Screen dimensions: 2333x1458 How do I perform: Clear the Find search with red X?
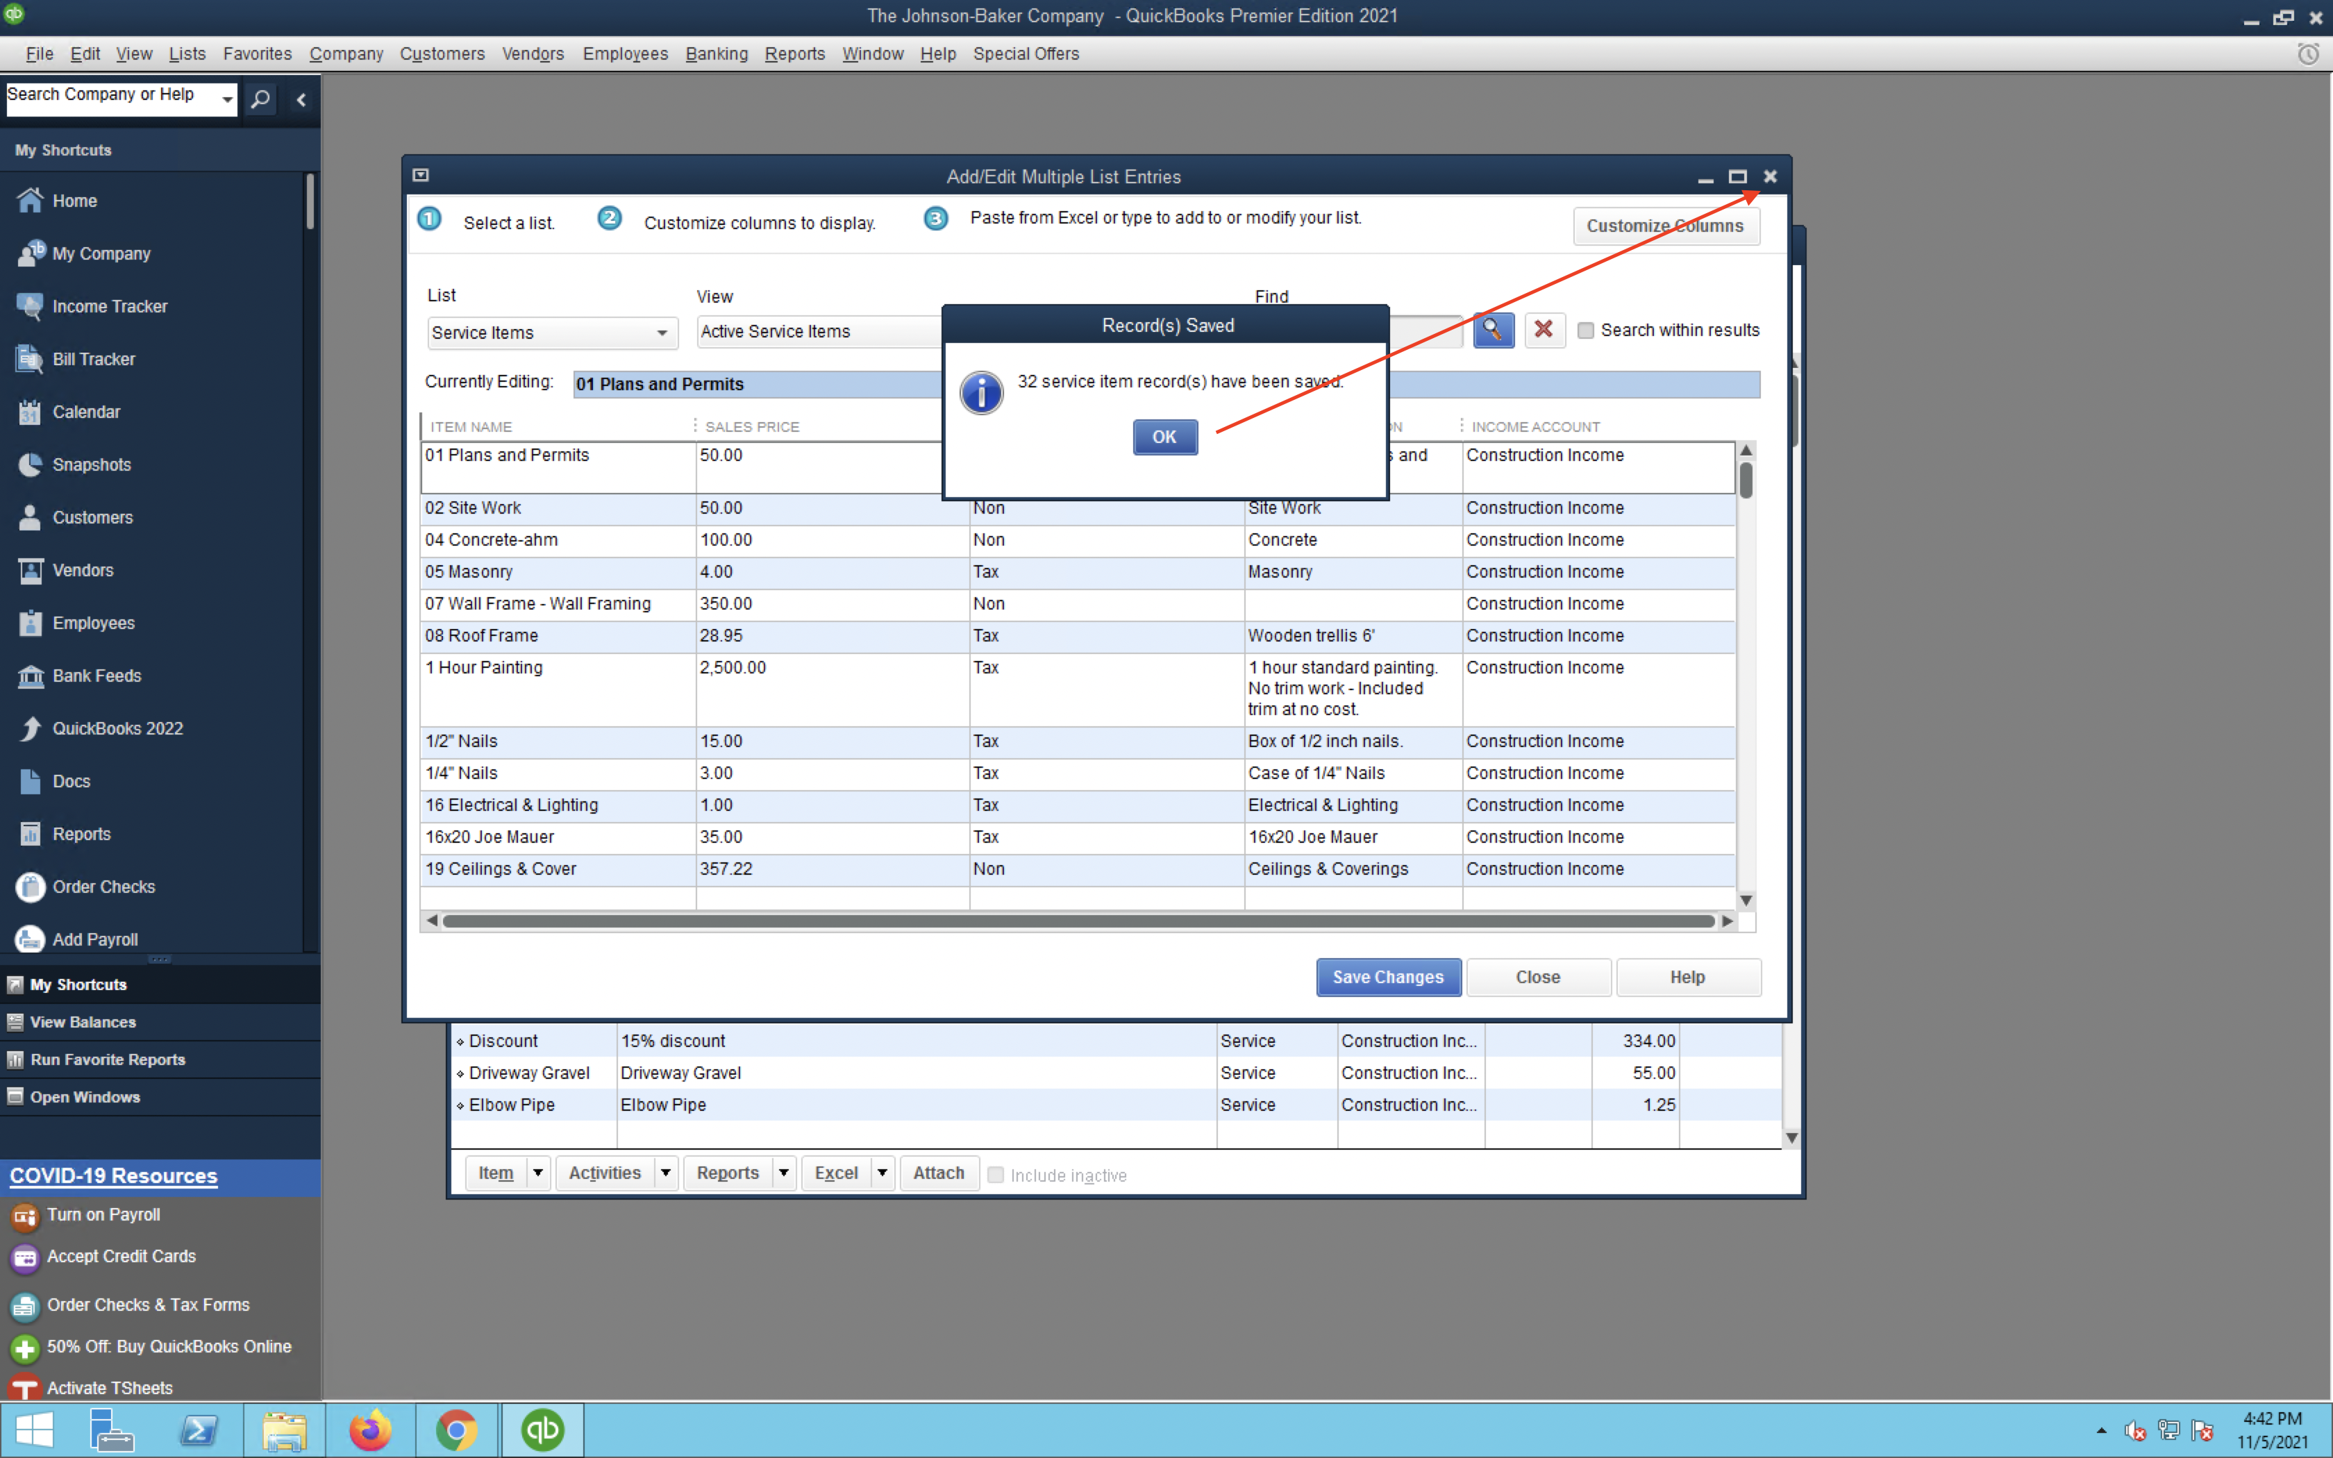[x=1544, y=330]
